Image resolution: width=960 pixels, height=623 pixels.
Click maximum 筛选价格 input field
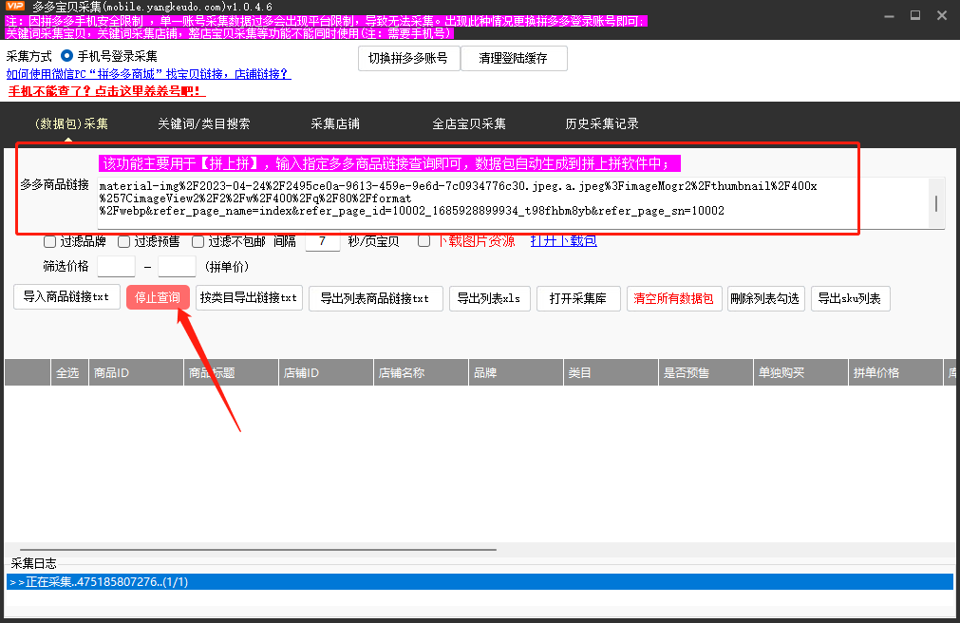point(177,267)
